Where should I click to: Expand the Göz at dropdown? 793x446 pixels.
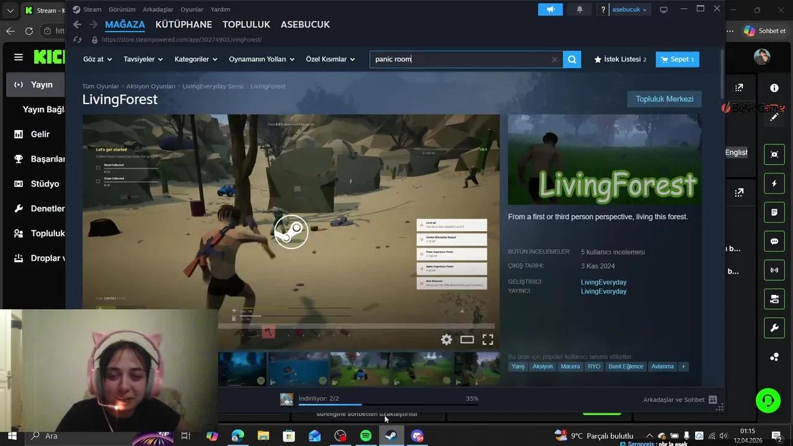[x=97, y=59]
